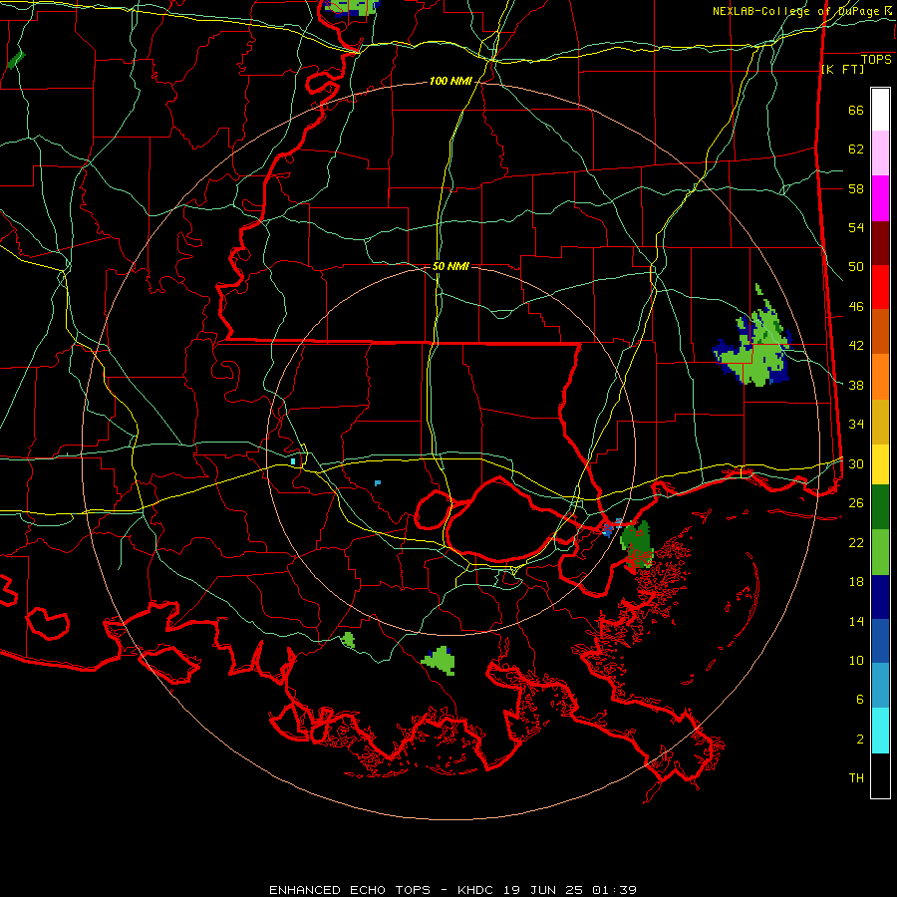
Task: Pick the medium blue legend swatch
Action: tap(880, 641)
